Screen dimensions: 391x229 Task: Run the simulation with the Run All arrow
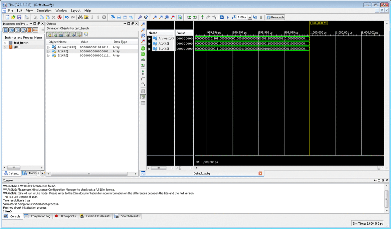point(228,17)
